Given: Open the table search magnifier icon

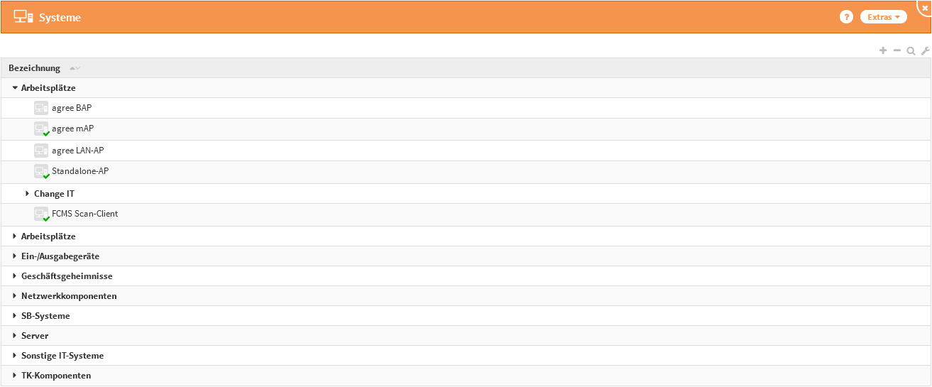Looking at the screenshot, I should coord(911,51).
